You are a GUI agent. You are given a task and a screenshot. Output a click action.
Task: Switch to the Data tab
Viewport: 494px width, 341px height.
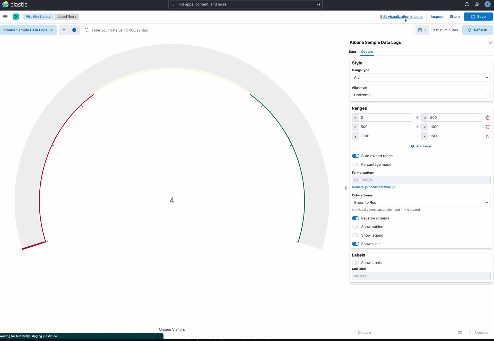point(352,52)
